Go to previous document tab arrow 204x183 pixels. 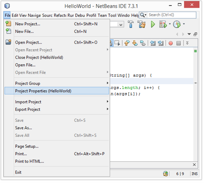click(177, 34)
